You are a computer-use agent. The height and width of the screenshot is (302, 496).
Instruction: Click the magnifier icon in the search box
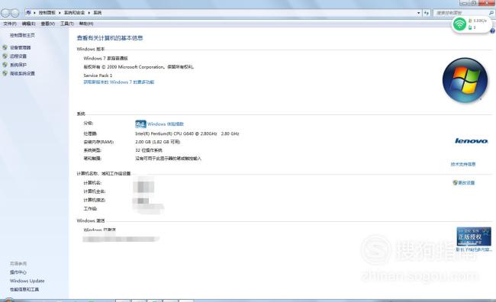pos(491,13)
